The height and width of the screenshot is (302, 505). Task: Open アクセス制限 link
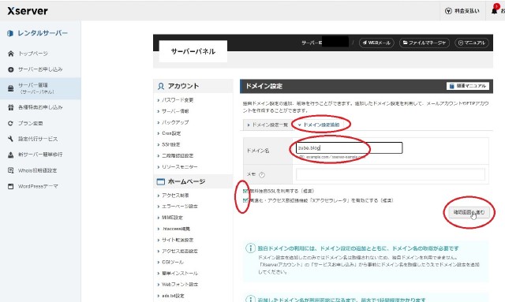(x=175, y=196)
